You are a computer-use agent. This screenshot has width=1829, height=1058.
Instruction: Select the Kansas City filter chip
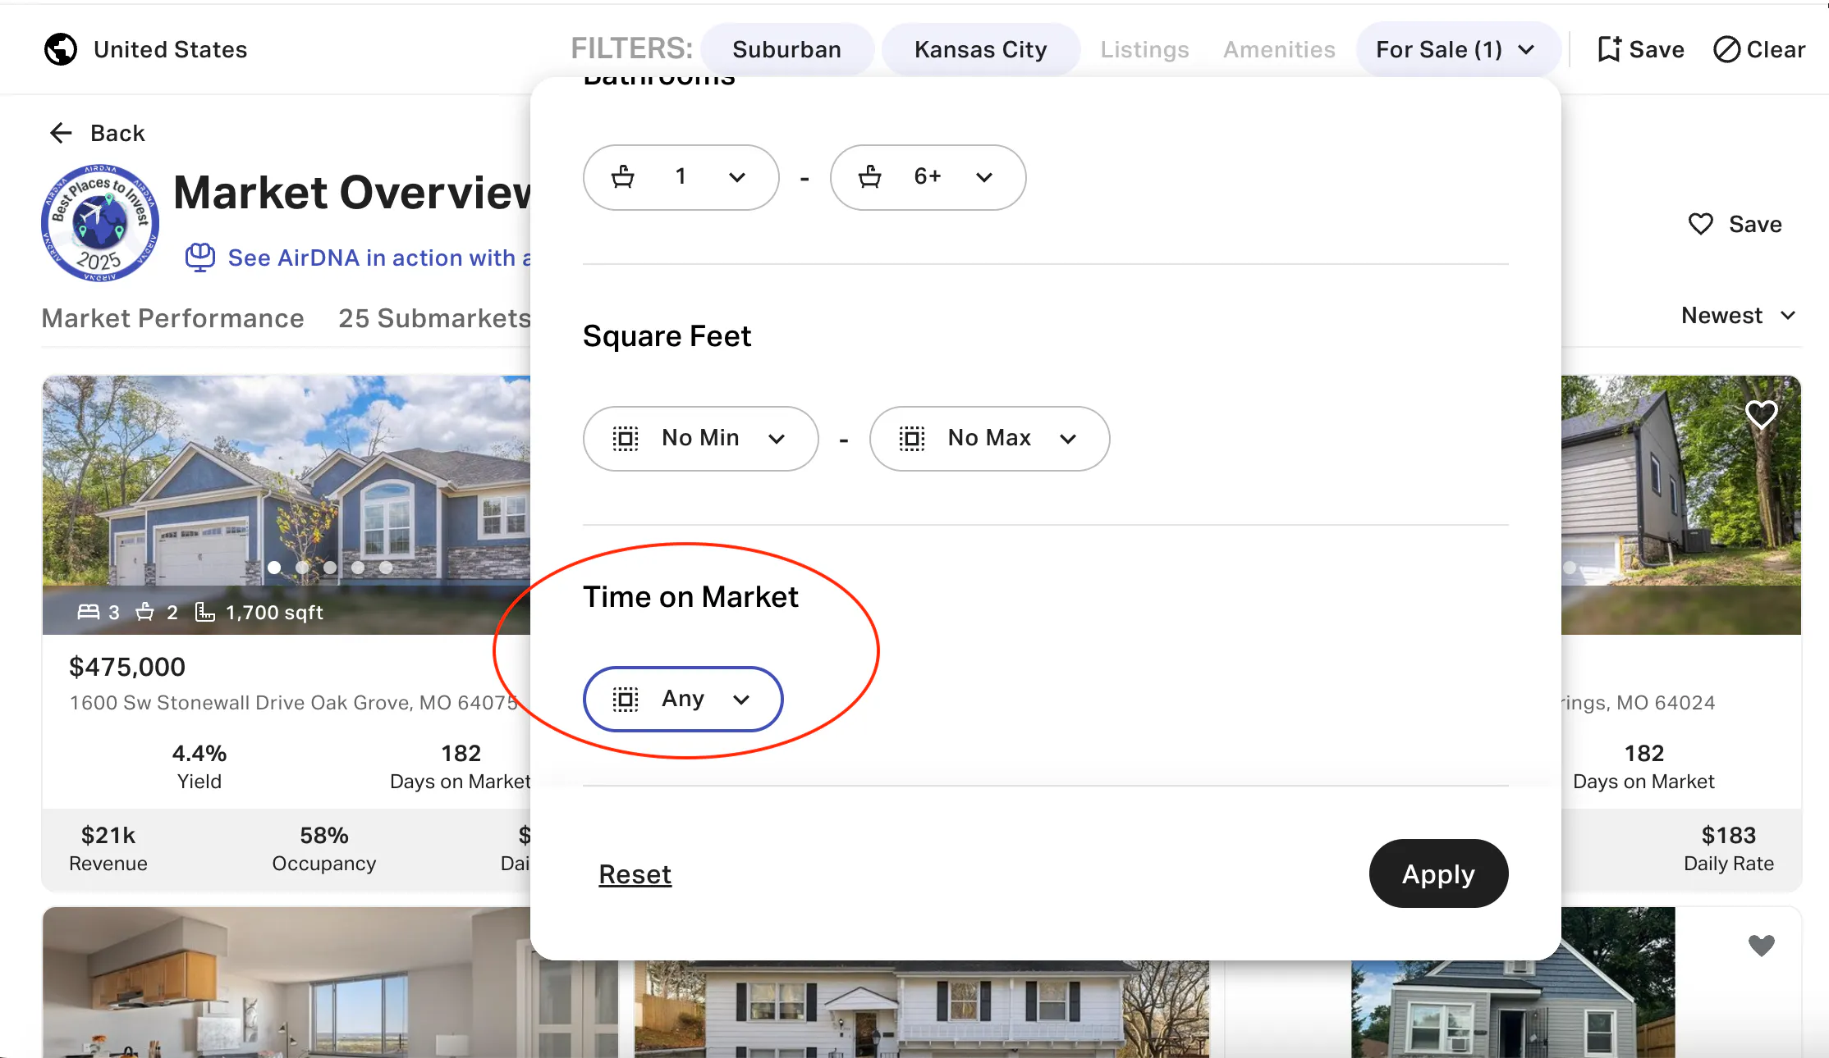tap(981, 49)
